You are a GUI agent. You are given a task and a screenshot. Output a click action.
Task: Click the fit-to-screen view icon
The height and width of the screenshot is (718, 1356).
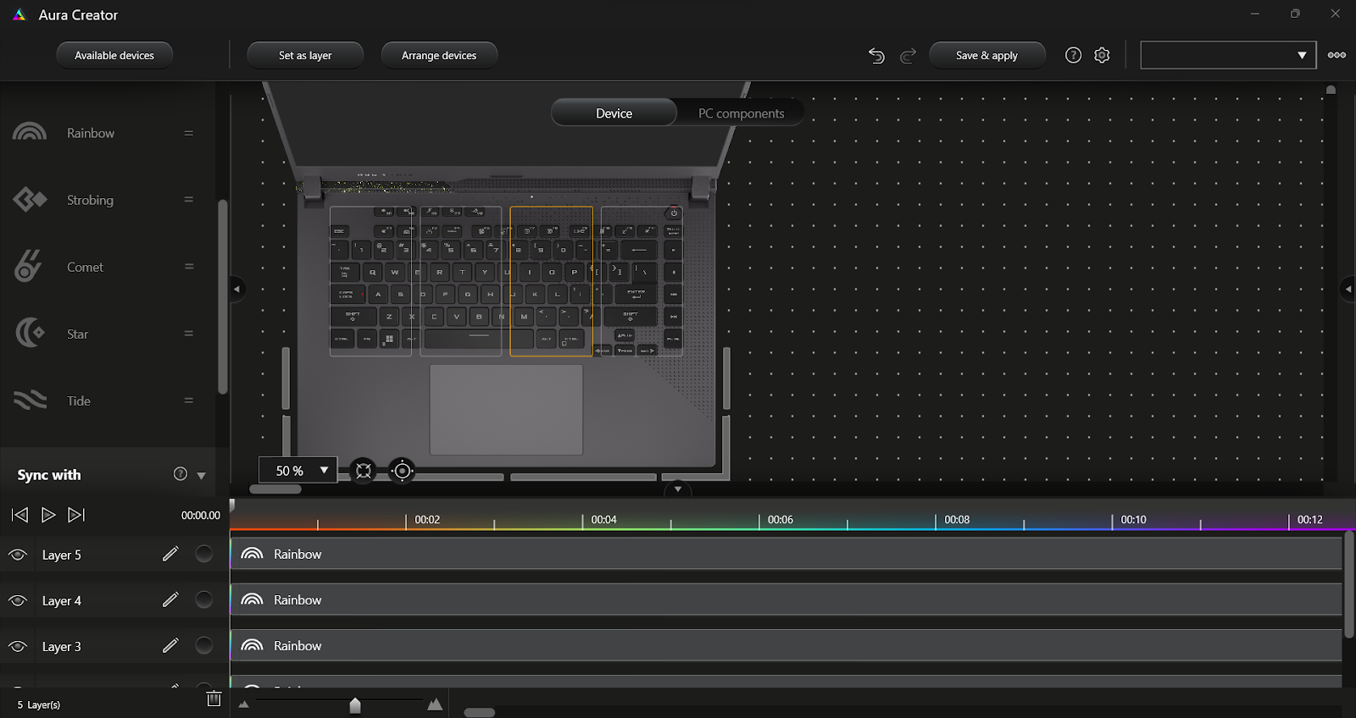click(x=364, y=471)
